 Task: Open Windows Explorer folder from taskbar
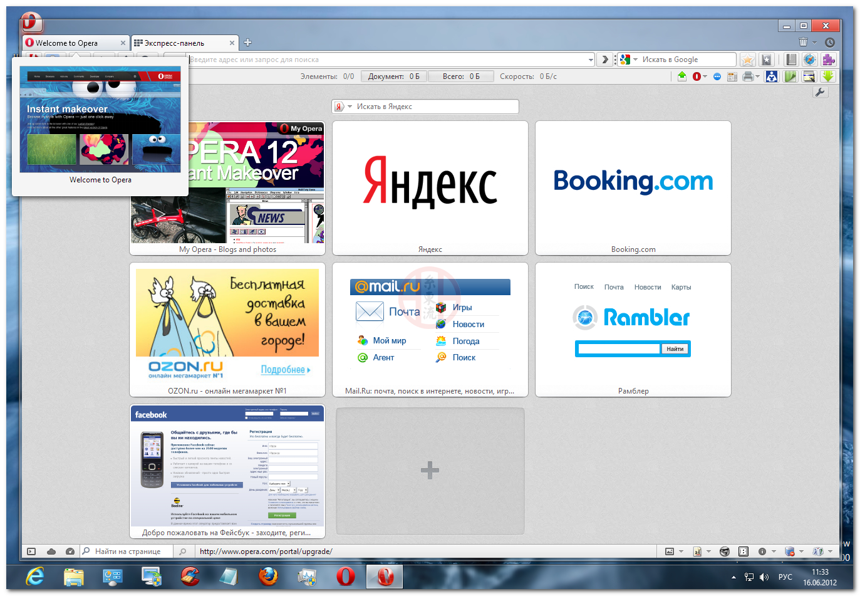(74, 576)
